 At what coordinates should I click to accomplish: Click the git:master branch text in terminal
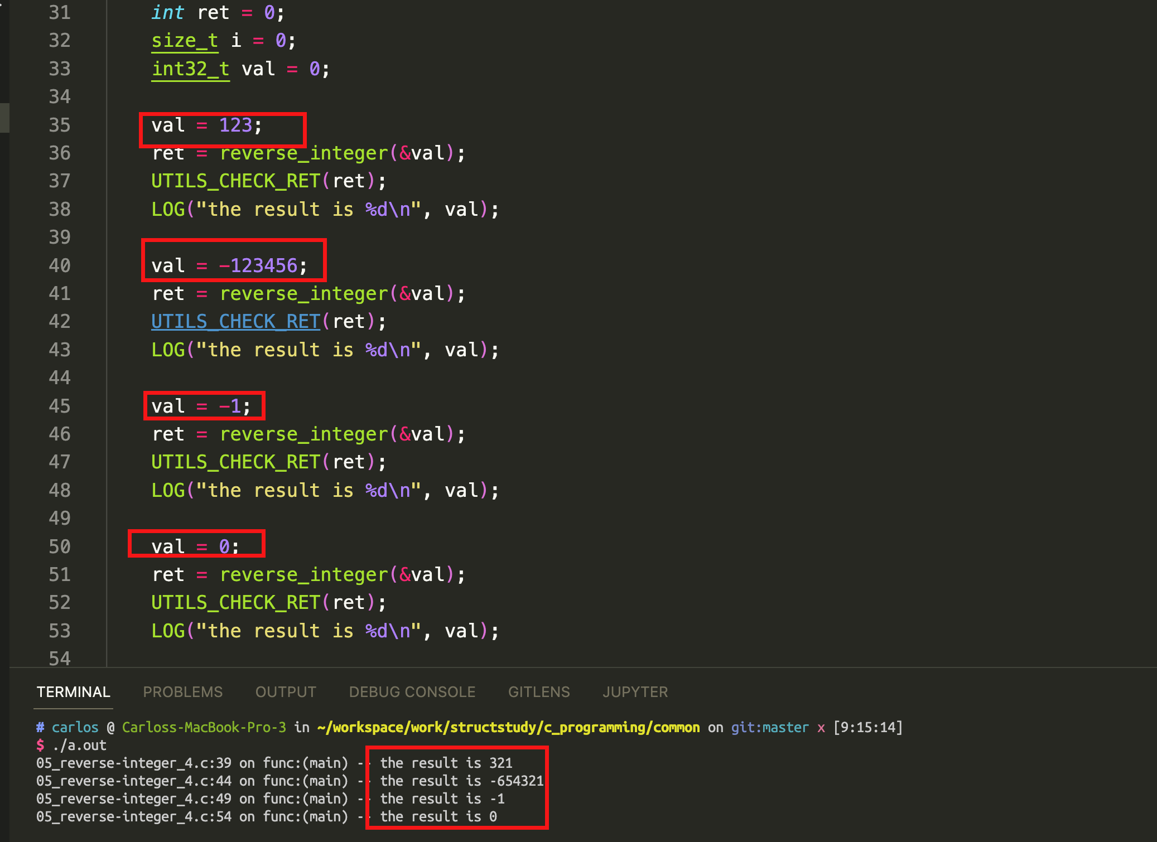769,727
